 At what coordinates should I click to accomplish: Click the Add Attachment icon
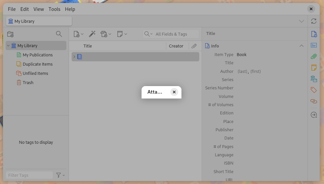tap(104, 34)
